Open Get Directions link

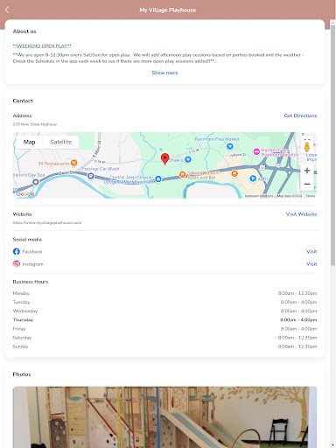pos(300,115)
